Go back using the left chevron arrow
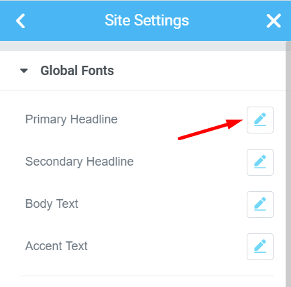This screenshot has height=287, width=291. pos(21,21)
